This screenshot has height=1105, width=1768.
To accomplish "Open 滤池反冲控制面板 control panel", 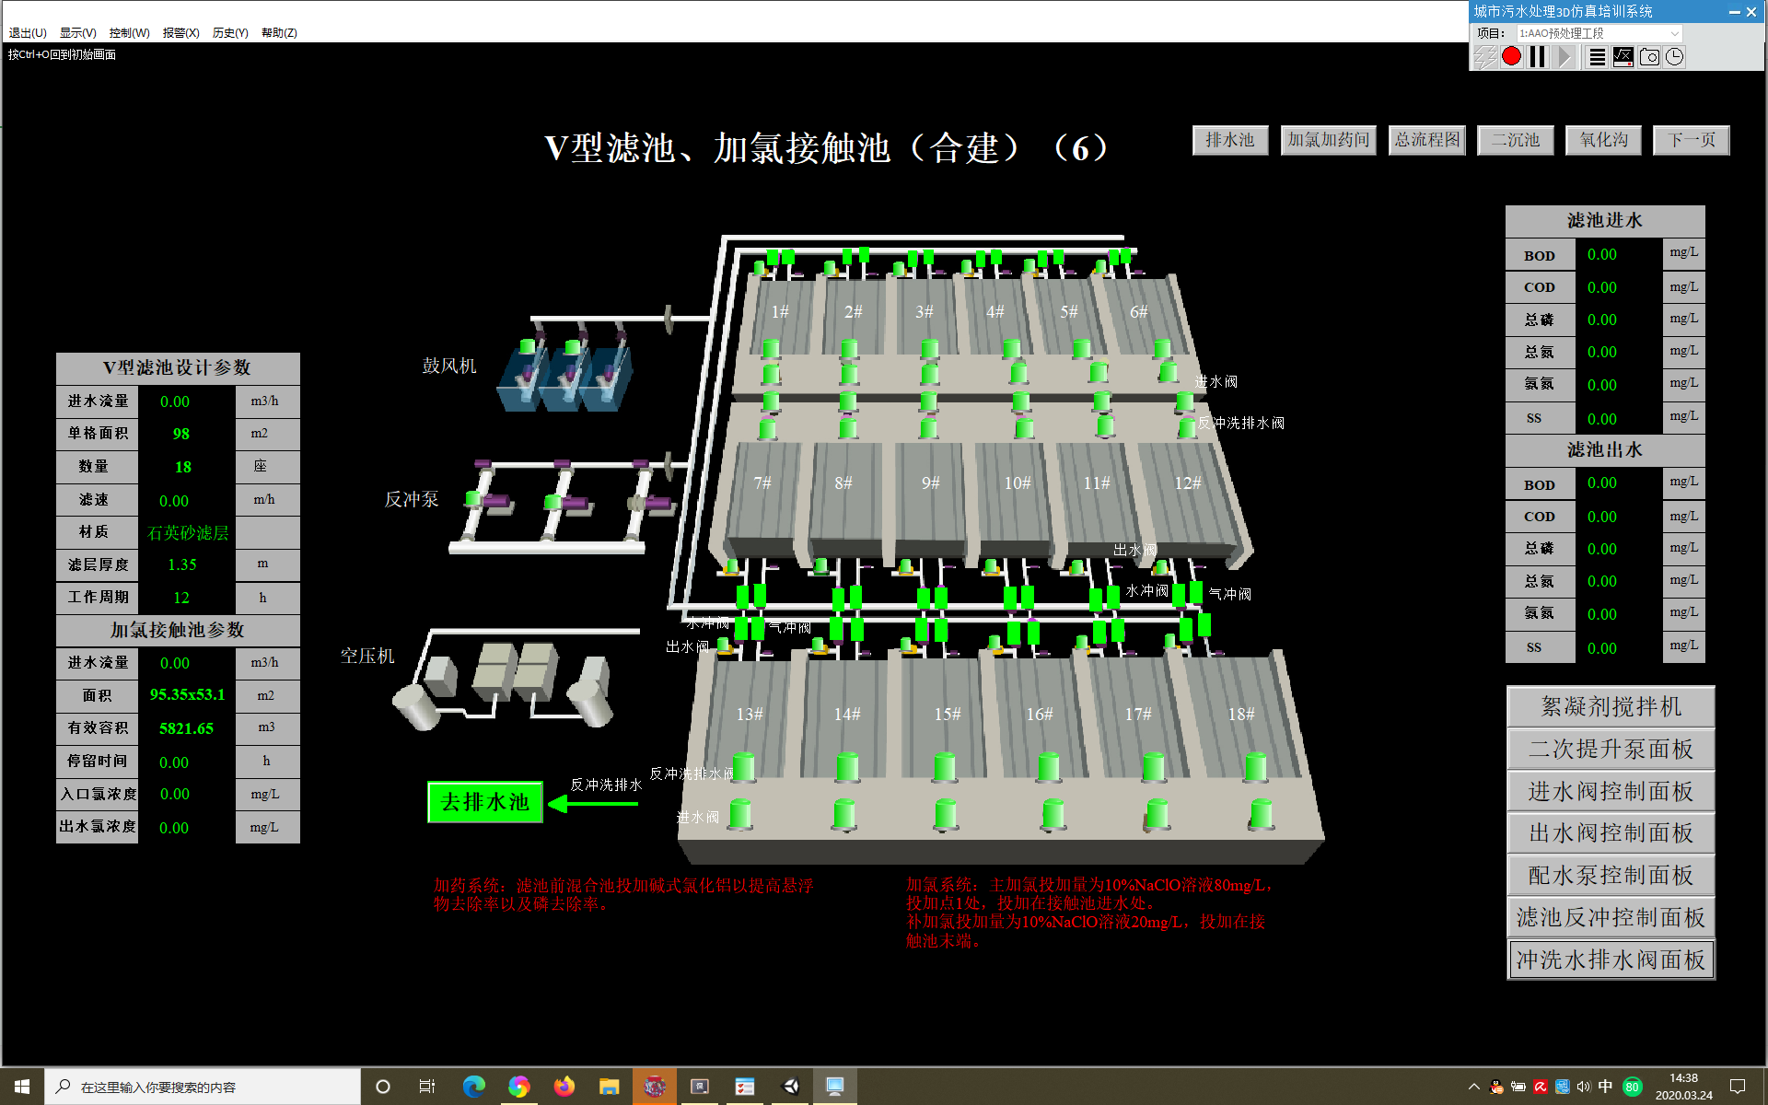I will click(x=1610, y=917).
